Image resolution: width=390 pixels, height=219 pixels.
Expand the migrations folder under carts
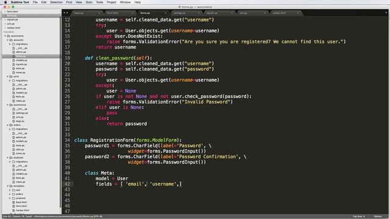click(10, 81)
